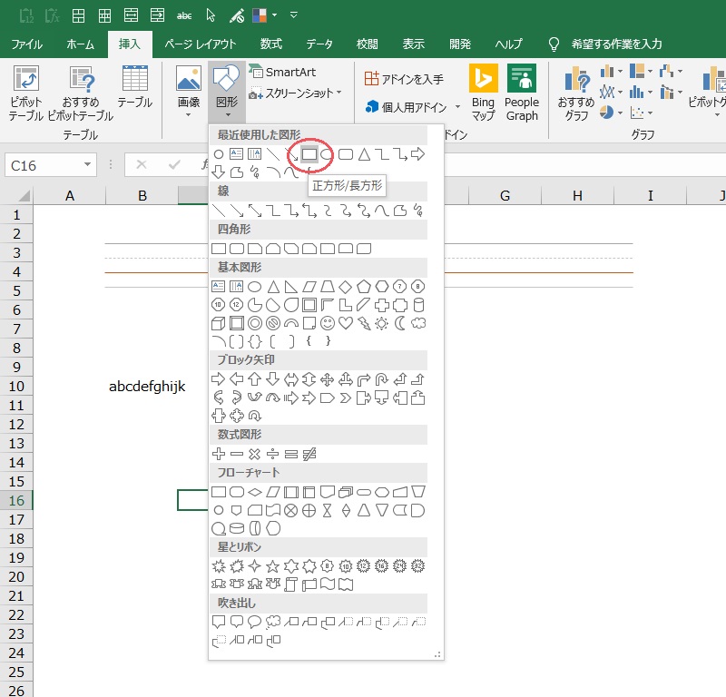726x697 pixels.
Task: Click the abc quick access icon
Action: coord(184,15)
